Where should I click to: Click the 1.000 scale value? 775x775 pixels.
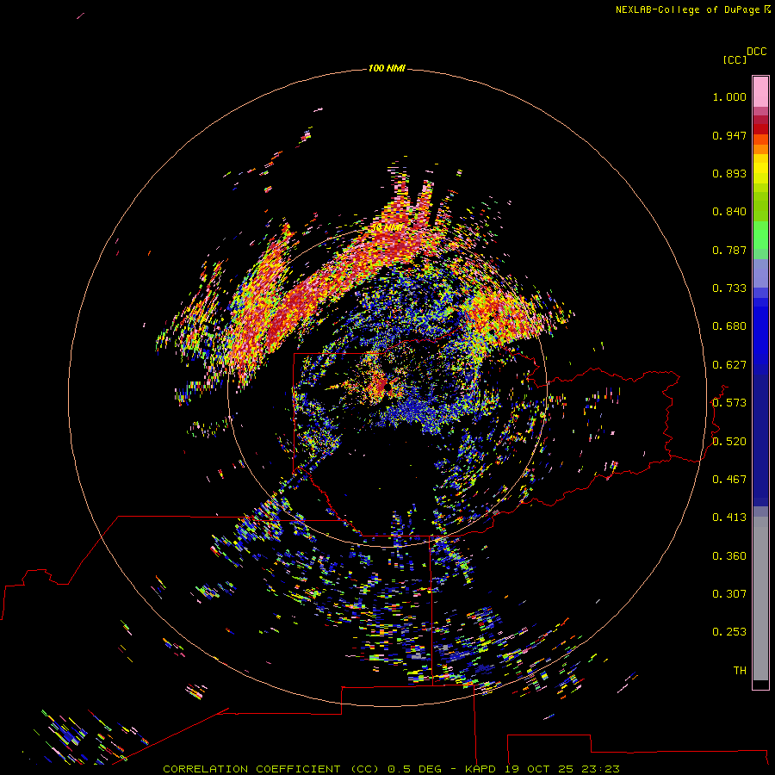[729, 96]
